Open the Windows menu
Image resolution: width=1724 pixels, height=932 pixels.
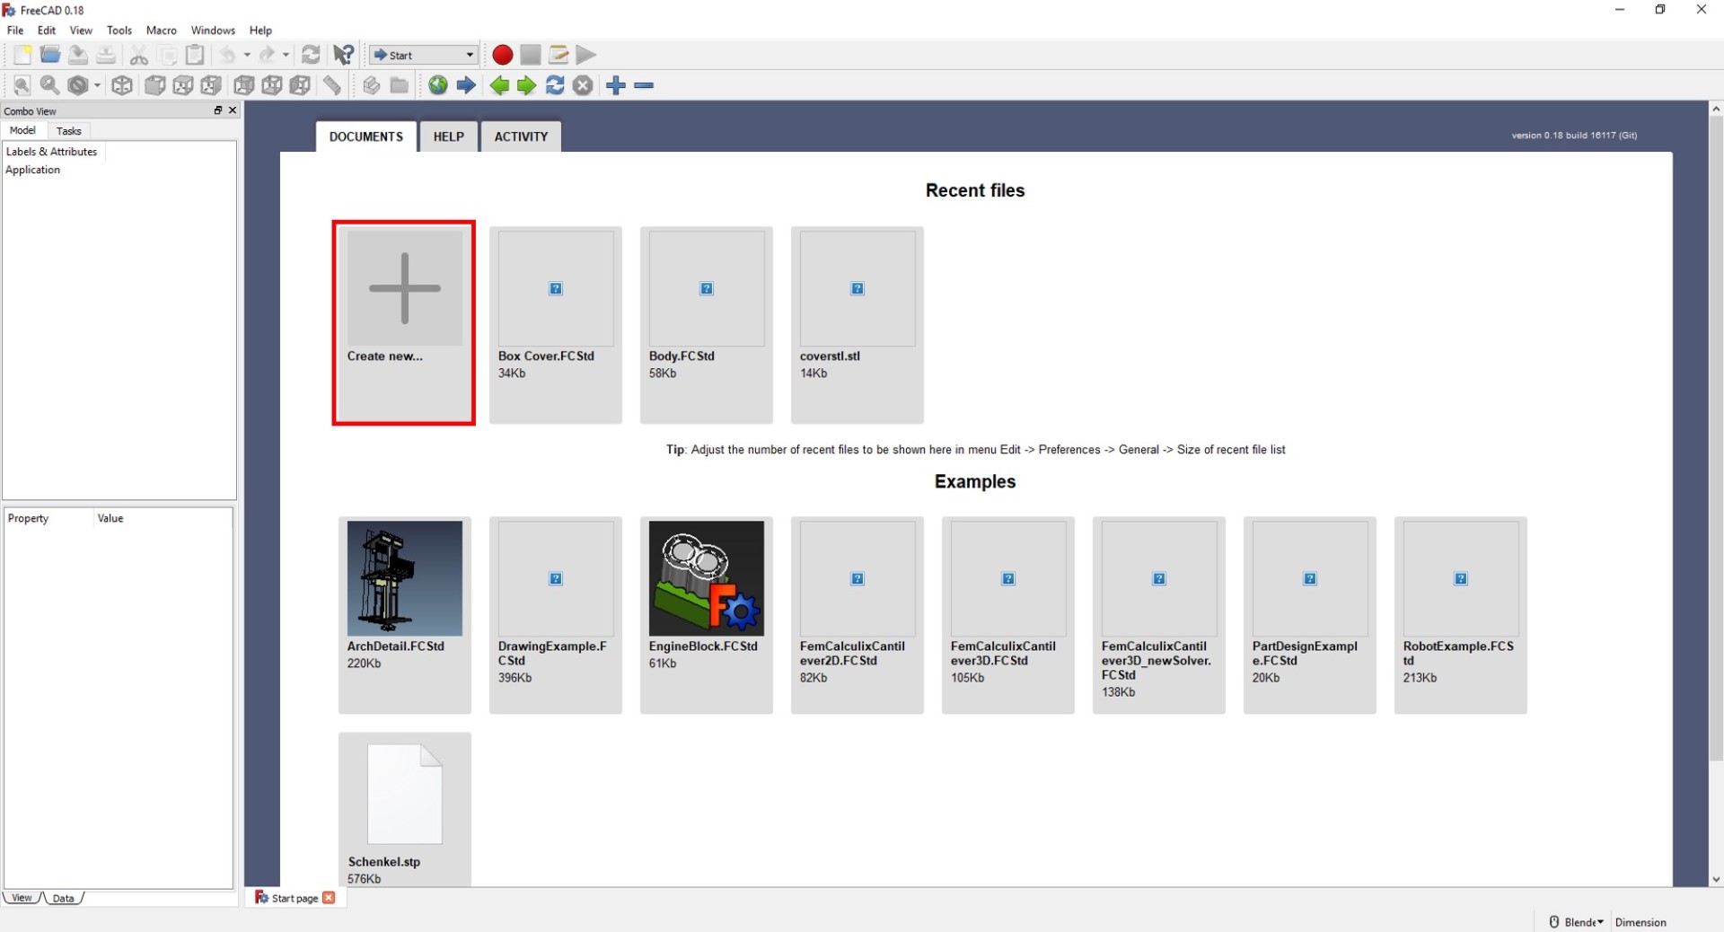point(213,30)
